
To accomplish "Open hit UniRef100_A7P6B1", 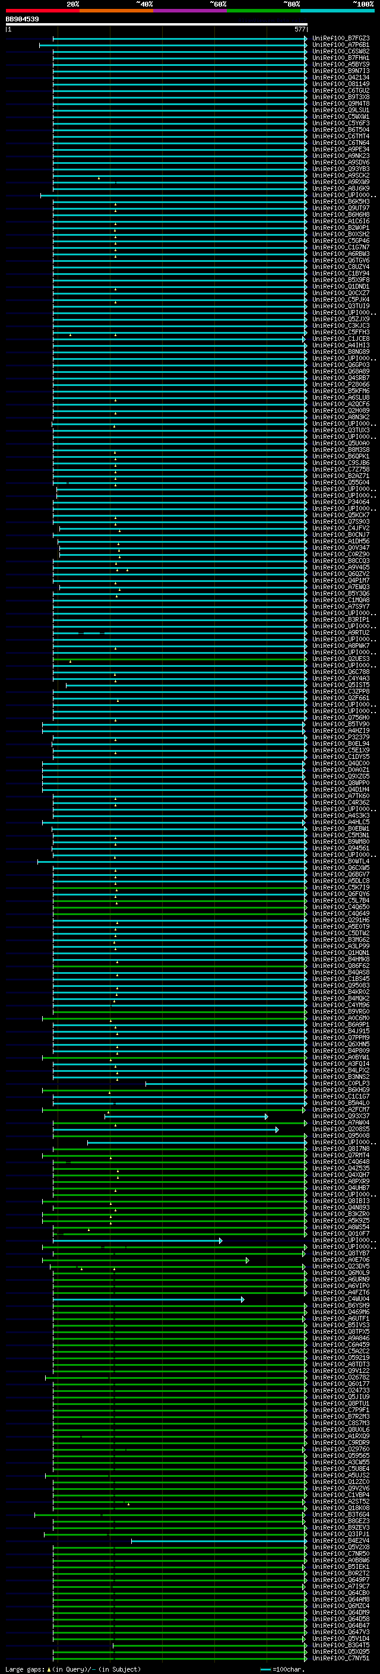I will (341, 45).
